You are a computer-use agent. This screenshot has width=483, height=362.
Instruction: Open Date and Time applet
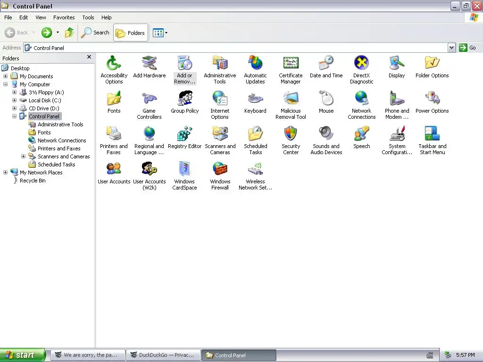coord(326,67)
